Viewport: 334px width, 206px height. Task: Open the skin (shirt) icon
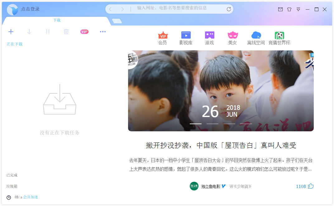[289, 9]
